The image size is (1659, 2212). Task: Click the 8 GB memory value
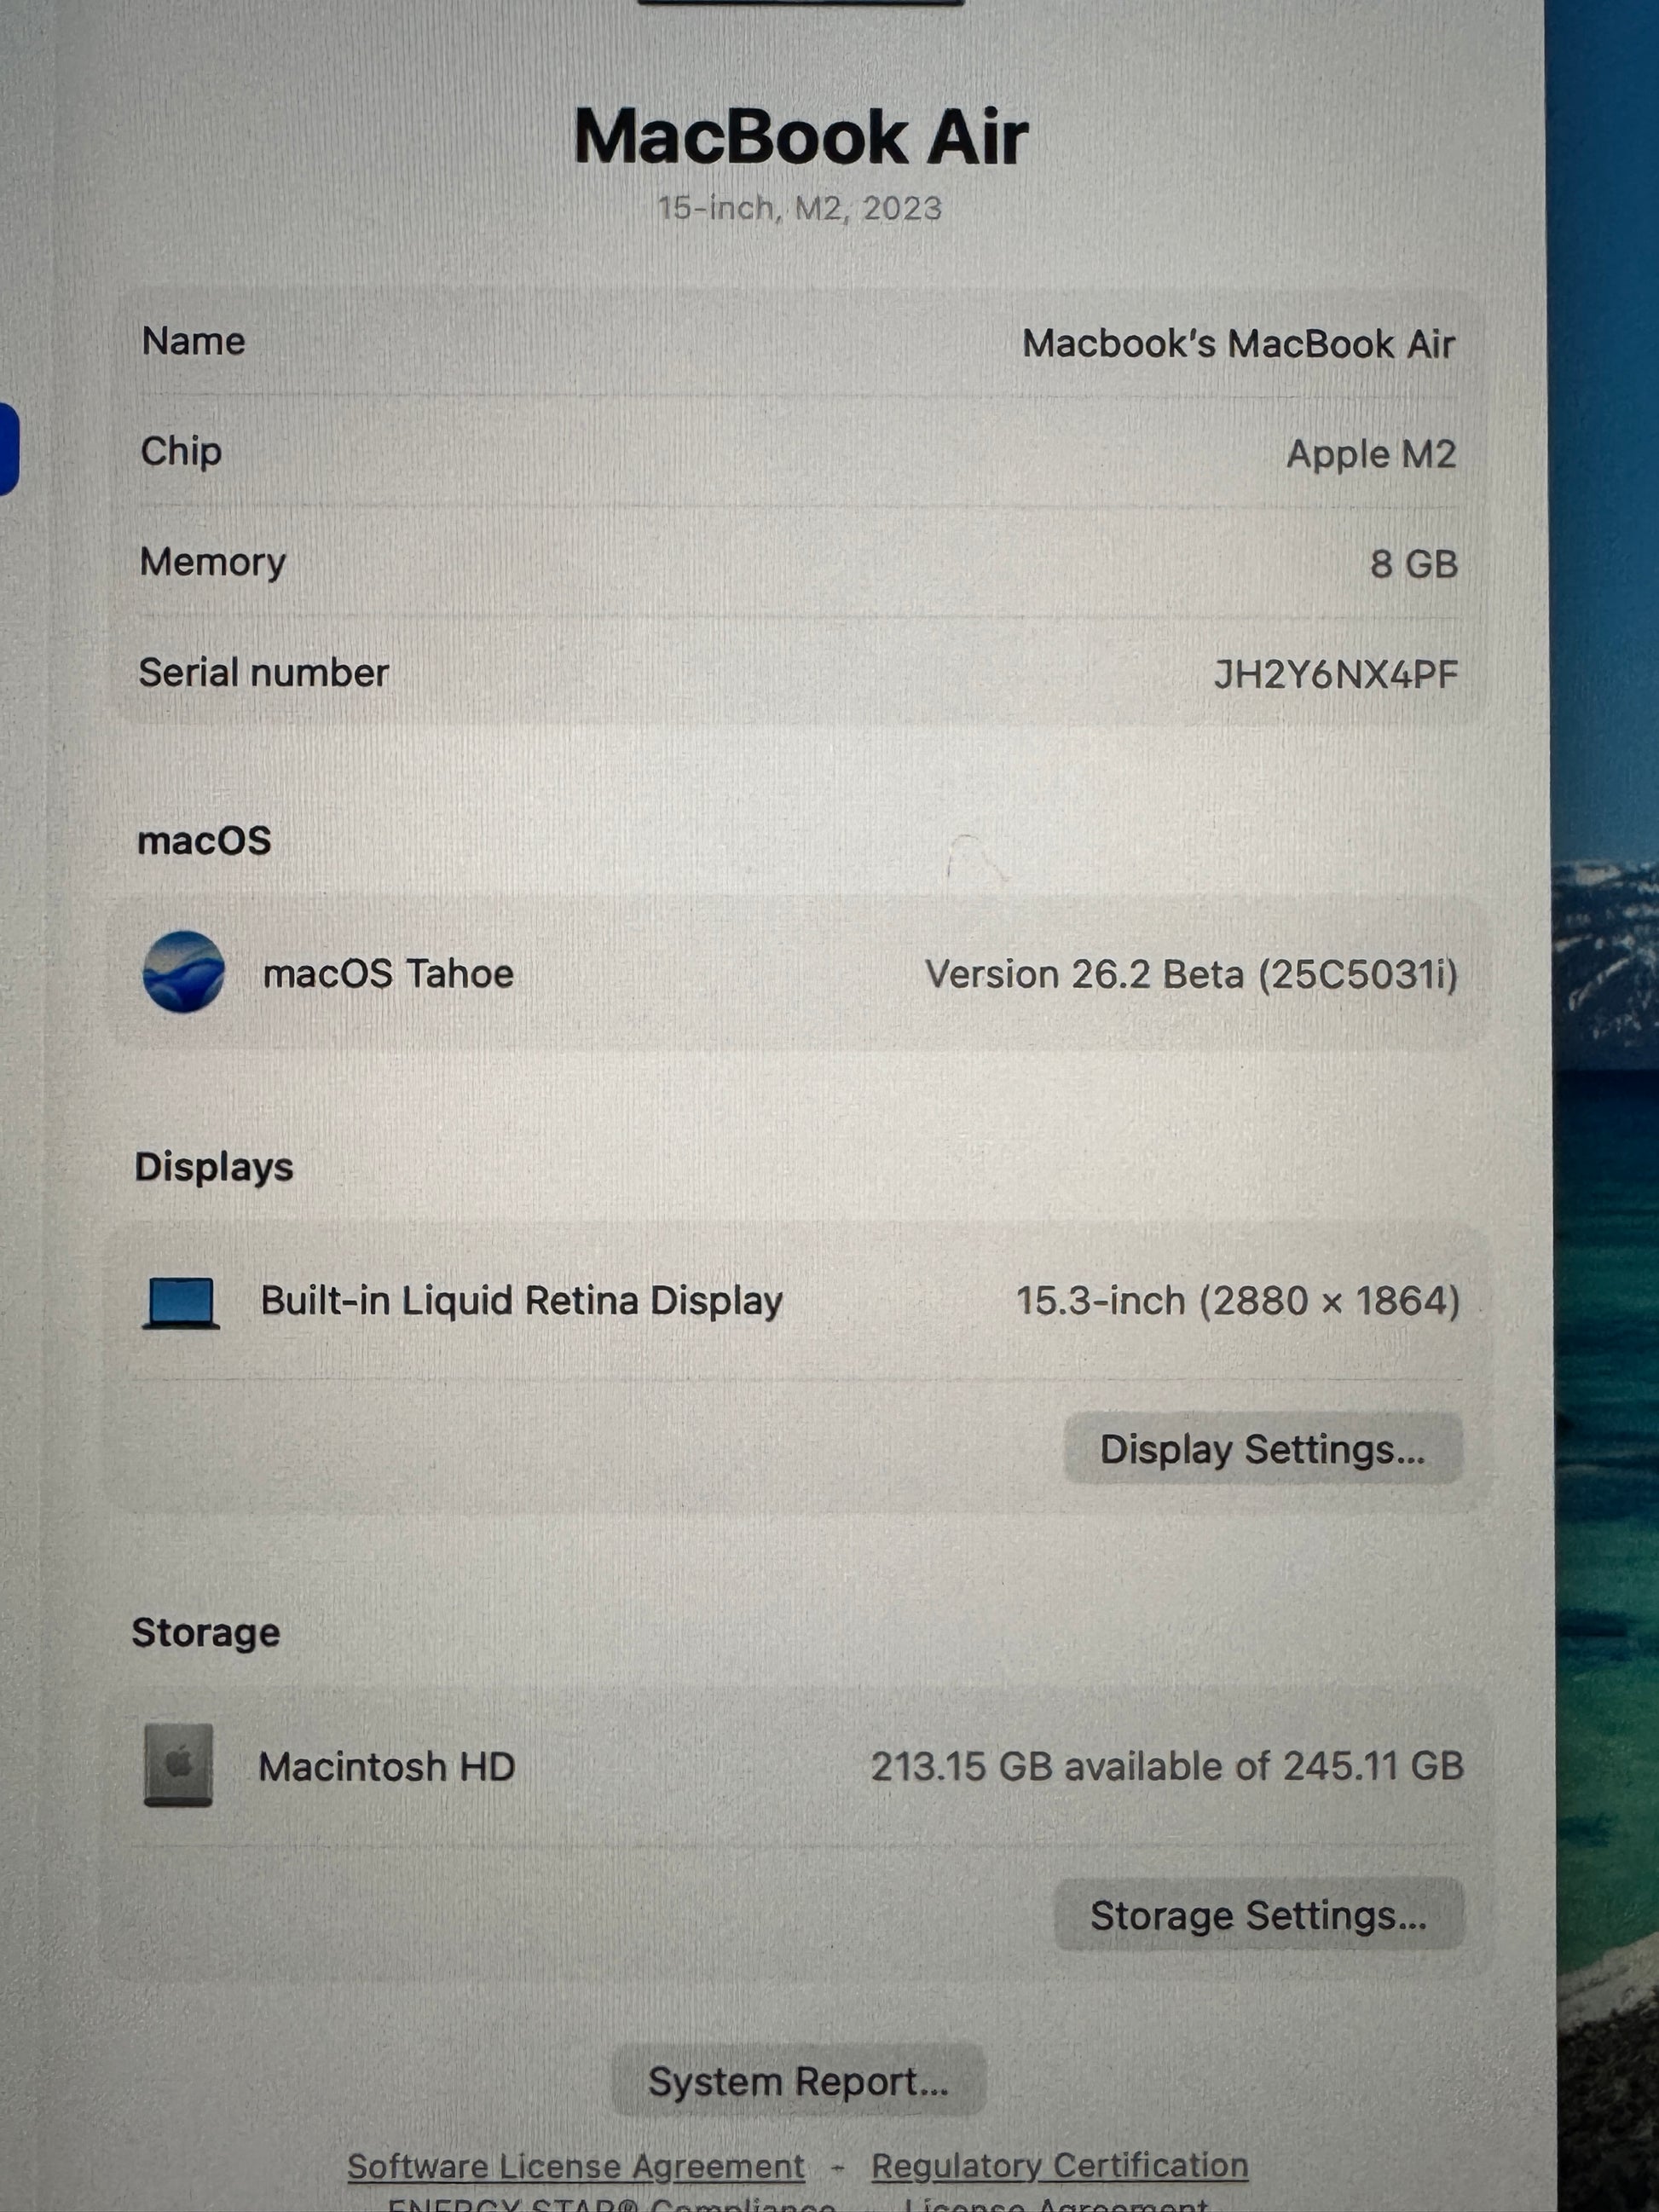(1413, 564)
